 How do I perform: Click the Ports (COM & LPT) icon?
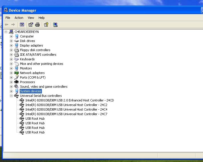[x=17, y=77]
